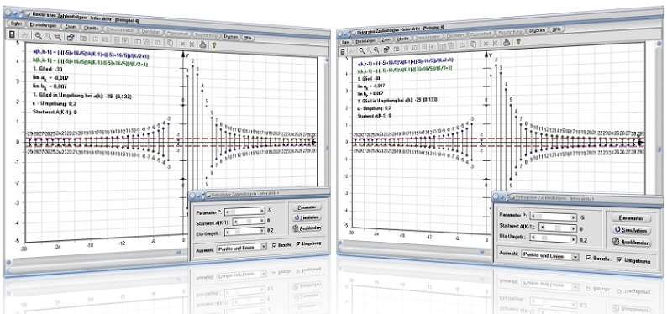667x314 pixels.
Task: Click right arrow of left panel Parameter P slider
Action: [x=262, y=211]
